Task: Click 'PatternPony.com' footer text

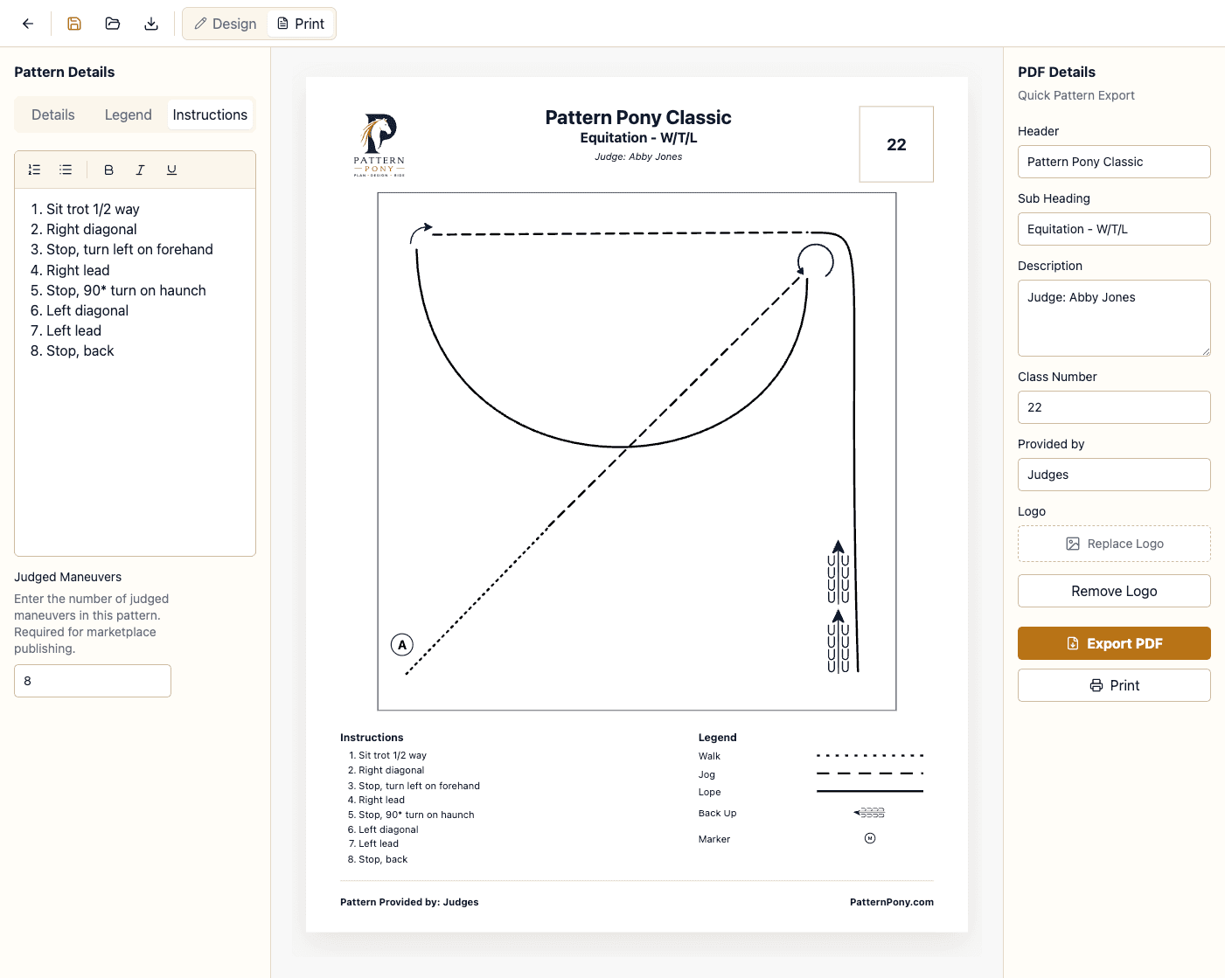Action: coord(892,902)
